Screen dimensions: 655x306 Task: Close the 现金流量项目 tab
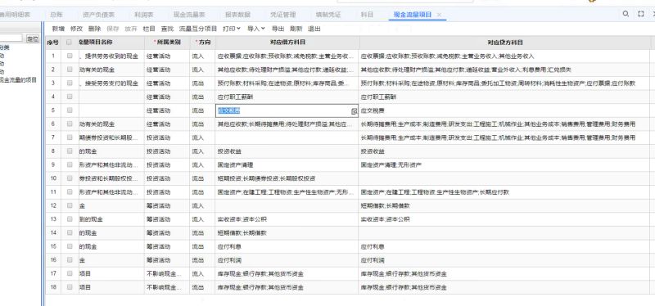click(439, 15)
